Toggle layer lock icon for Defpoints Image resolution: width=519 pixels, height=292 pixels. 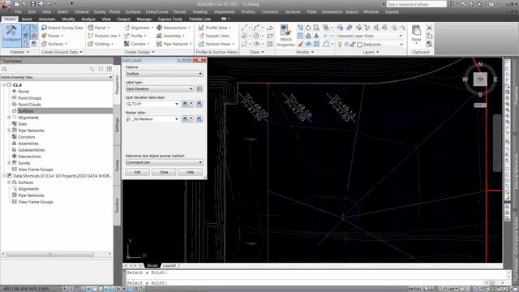[353, 45]
